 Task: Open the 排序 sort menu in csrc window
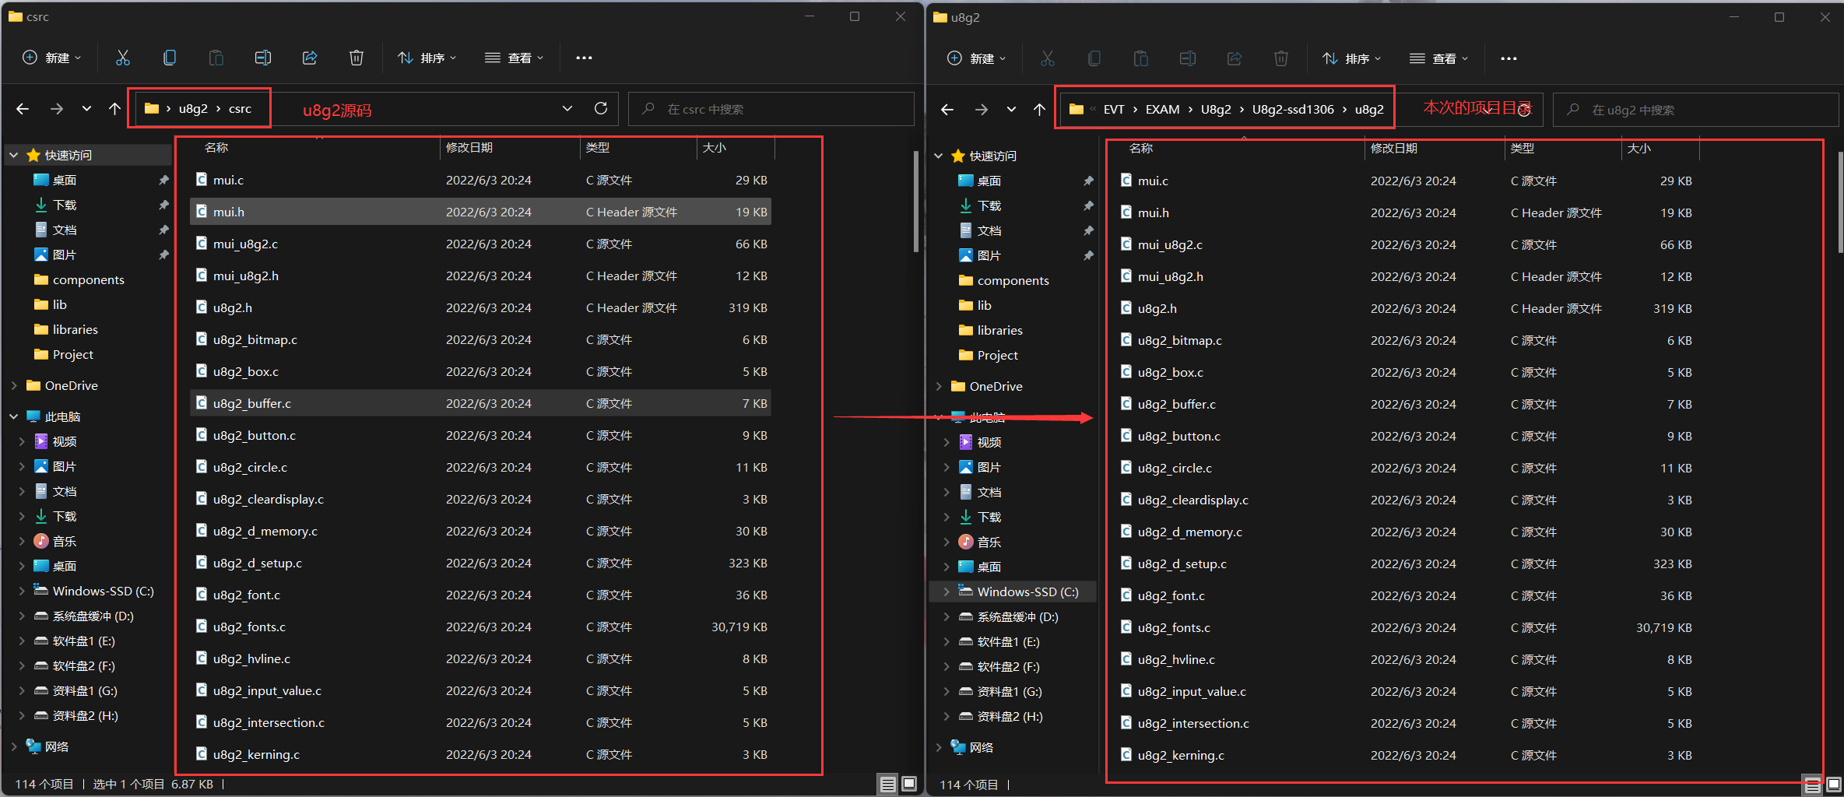click(x=427, y=58)
